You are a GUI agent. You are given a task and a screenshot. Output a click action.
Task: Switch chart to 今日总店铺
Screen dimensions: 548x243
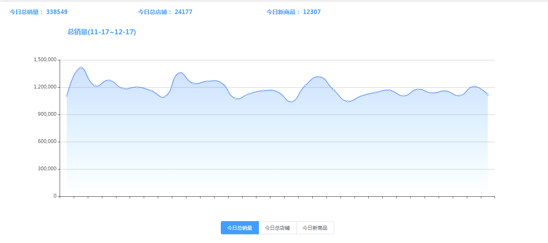tap(278, 228)
